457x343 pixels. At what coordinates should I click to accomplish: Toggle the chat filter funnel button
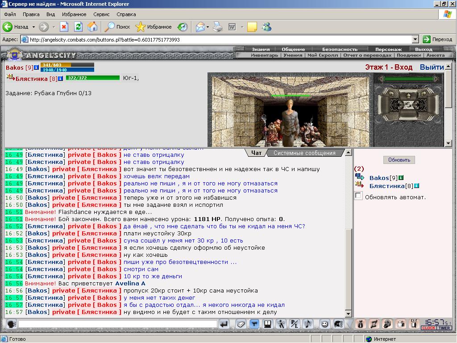(254, 324)
